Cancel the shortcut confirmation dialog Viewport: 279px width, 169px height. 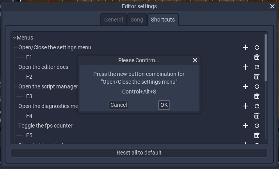pos(119,105)
